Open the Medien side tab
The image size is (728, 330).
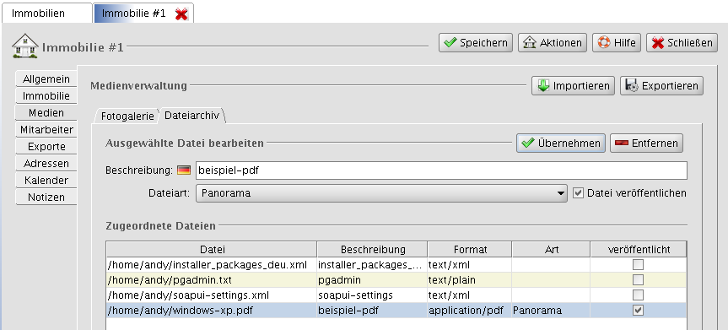[46, 113]
